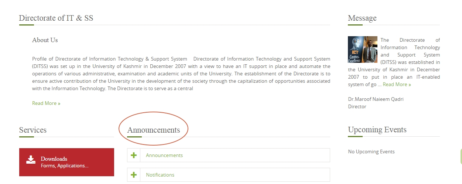This screenshot has height=184, width=462.
Task: Click the No Upcoming Events text
Action: (371, 152)
